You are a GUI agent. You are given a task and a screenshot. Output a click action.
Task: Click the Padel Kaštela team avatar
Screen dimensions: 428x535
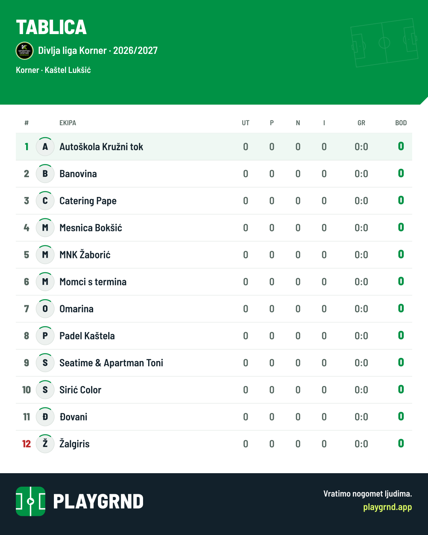[x=45, y=336]
